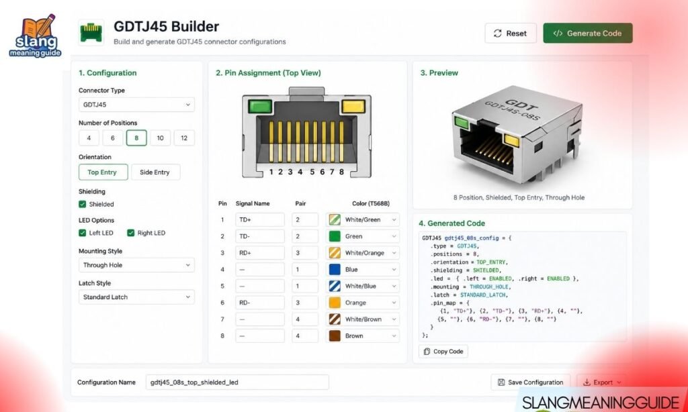688x412 pixels.
Task: Click the GDTJ45 connector app logo icon
Action: click(x=91, y=33)
